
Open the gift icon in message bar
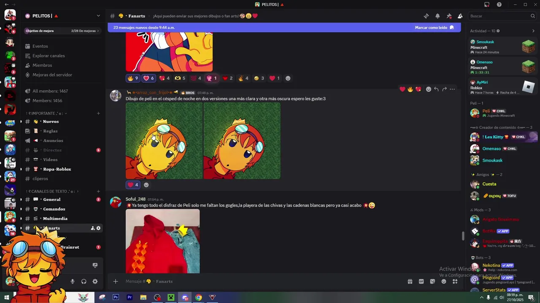(x=410, y=282)
